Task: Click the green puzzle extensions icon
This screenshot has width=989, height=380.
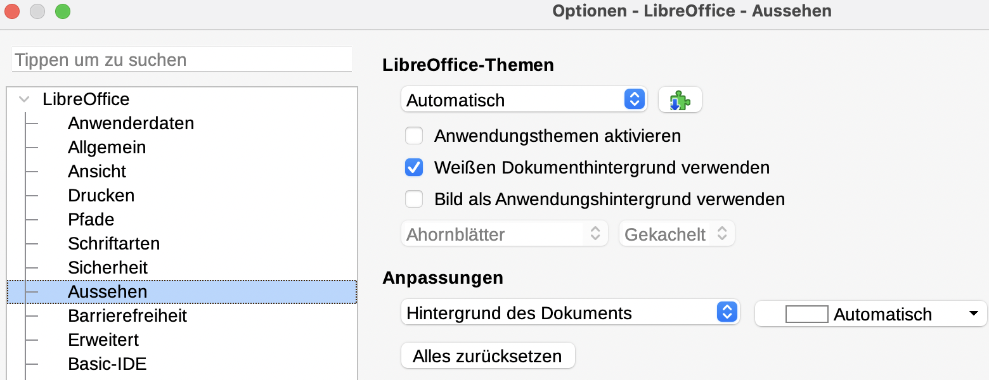Action: click(x=680, y=100)
